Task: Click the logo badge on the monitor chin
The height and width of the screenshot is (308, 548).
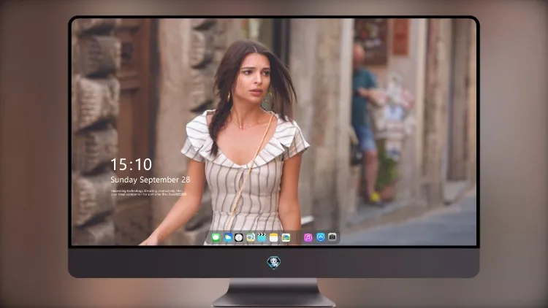Action: (x=274, y=263)
